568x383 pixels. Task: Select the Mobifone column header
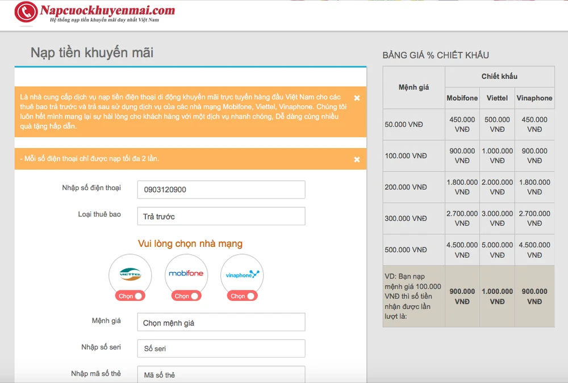point(462,98)
